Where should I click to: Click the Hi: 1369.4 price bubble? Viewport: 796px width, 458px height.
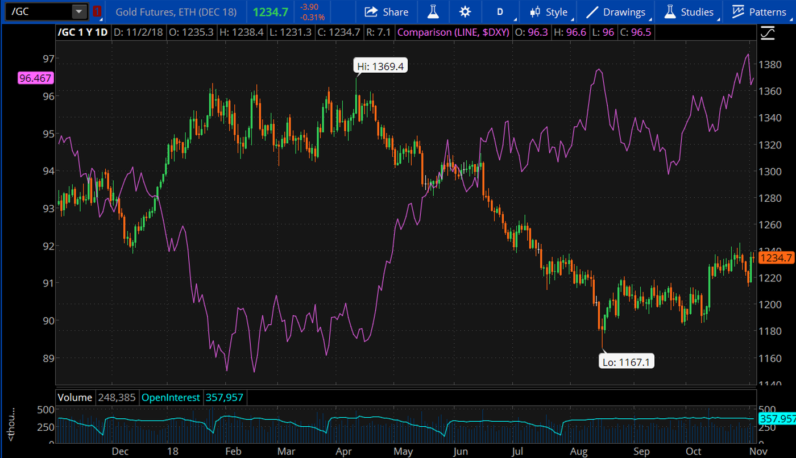coord(380,66)
